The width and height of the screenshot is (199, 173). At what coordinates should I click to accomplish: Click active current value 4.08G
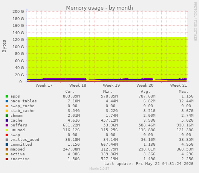coord(74,154)
